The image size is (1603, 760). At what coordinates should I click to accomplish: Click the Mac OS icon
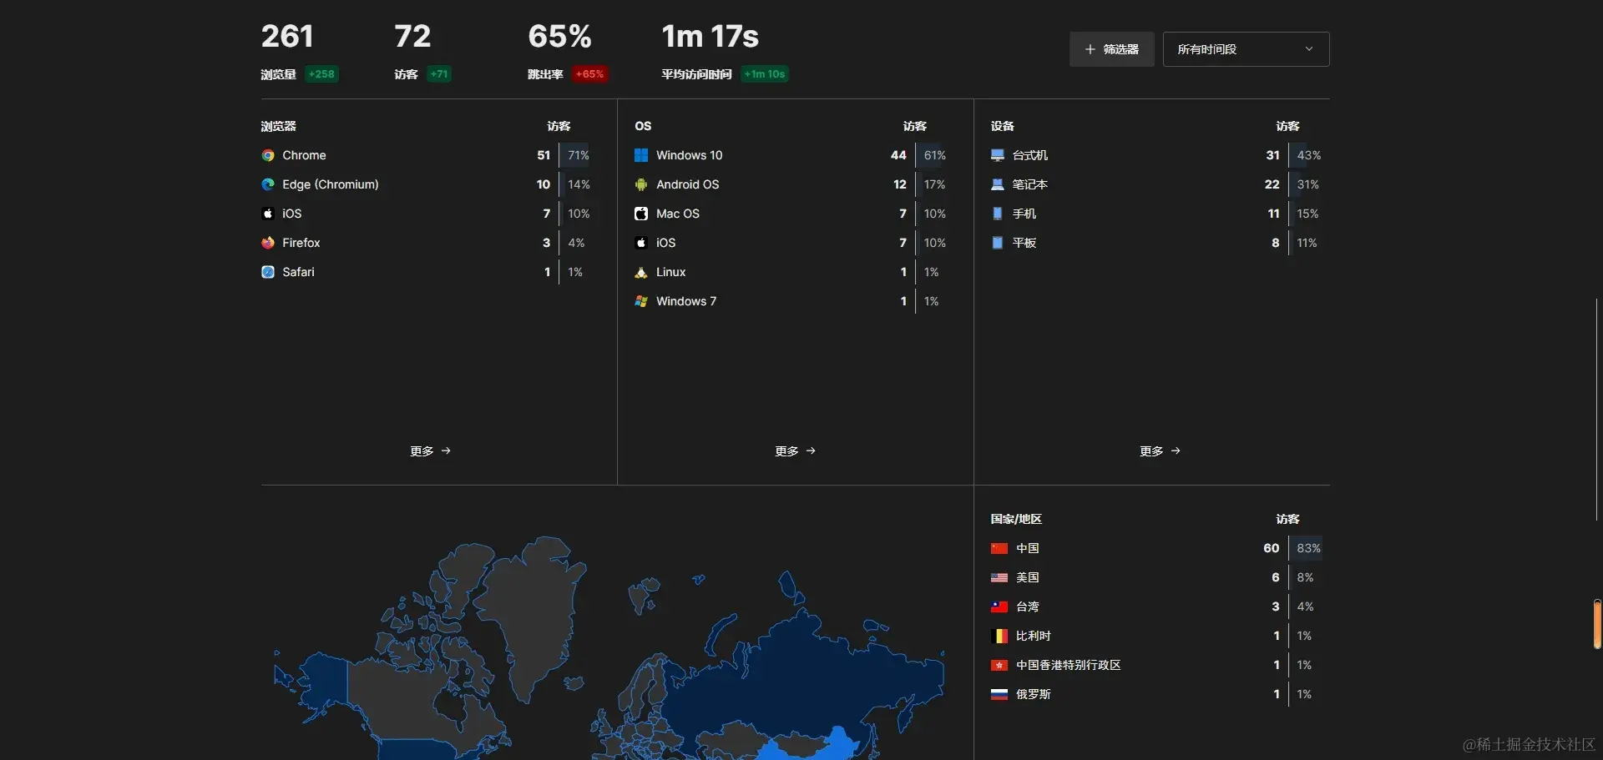641,214
